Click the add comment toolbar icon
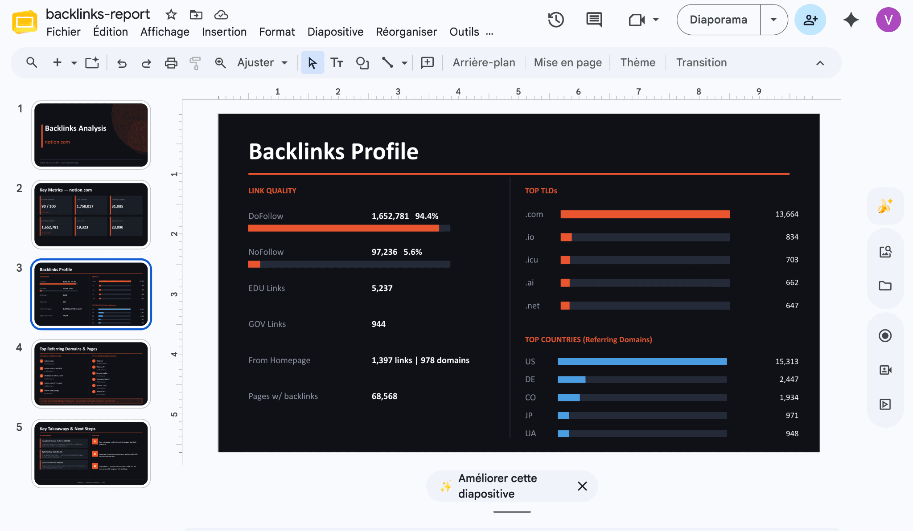913x531 pixels. pos(427,63)
